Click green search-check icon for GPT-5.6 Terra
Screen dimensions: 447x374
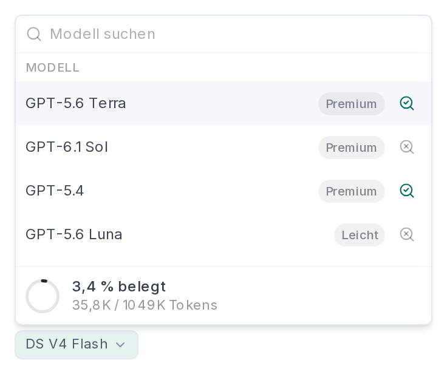[x=407, y=103]
